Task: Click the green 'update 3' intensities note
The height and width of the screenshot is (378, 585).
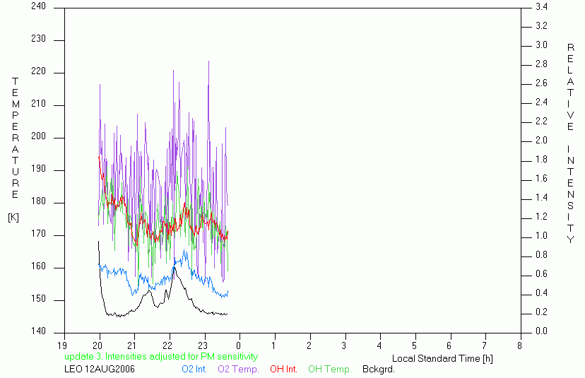Action: (161, 357)
